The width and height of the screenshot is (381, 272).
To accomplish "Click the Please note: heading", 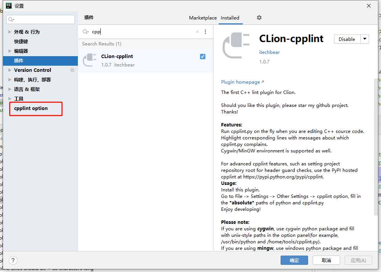I will (x=235, y=222).
